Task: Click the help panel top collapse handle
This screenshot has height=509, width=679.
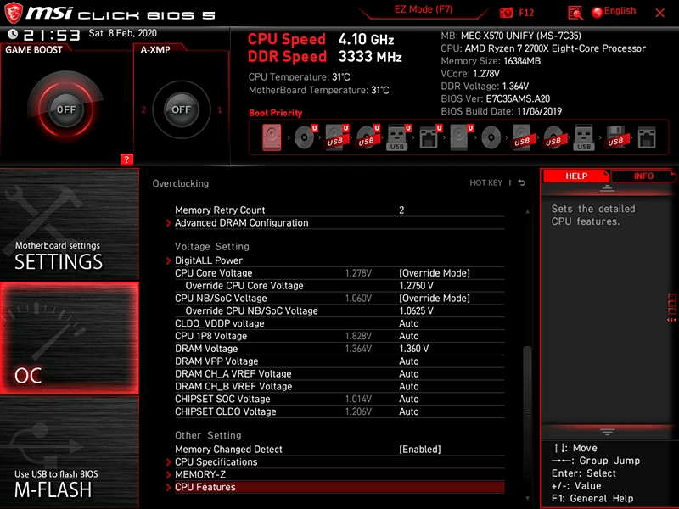Action: (x=607, y=188)
